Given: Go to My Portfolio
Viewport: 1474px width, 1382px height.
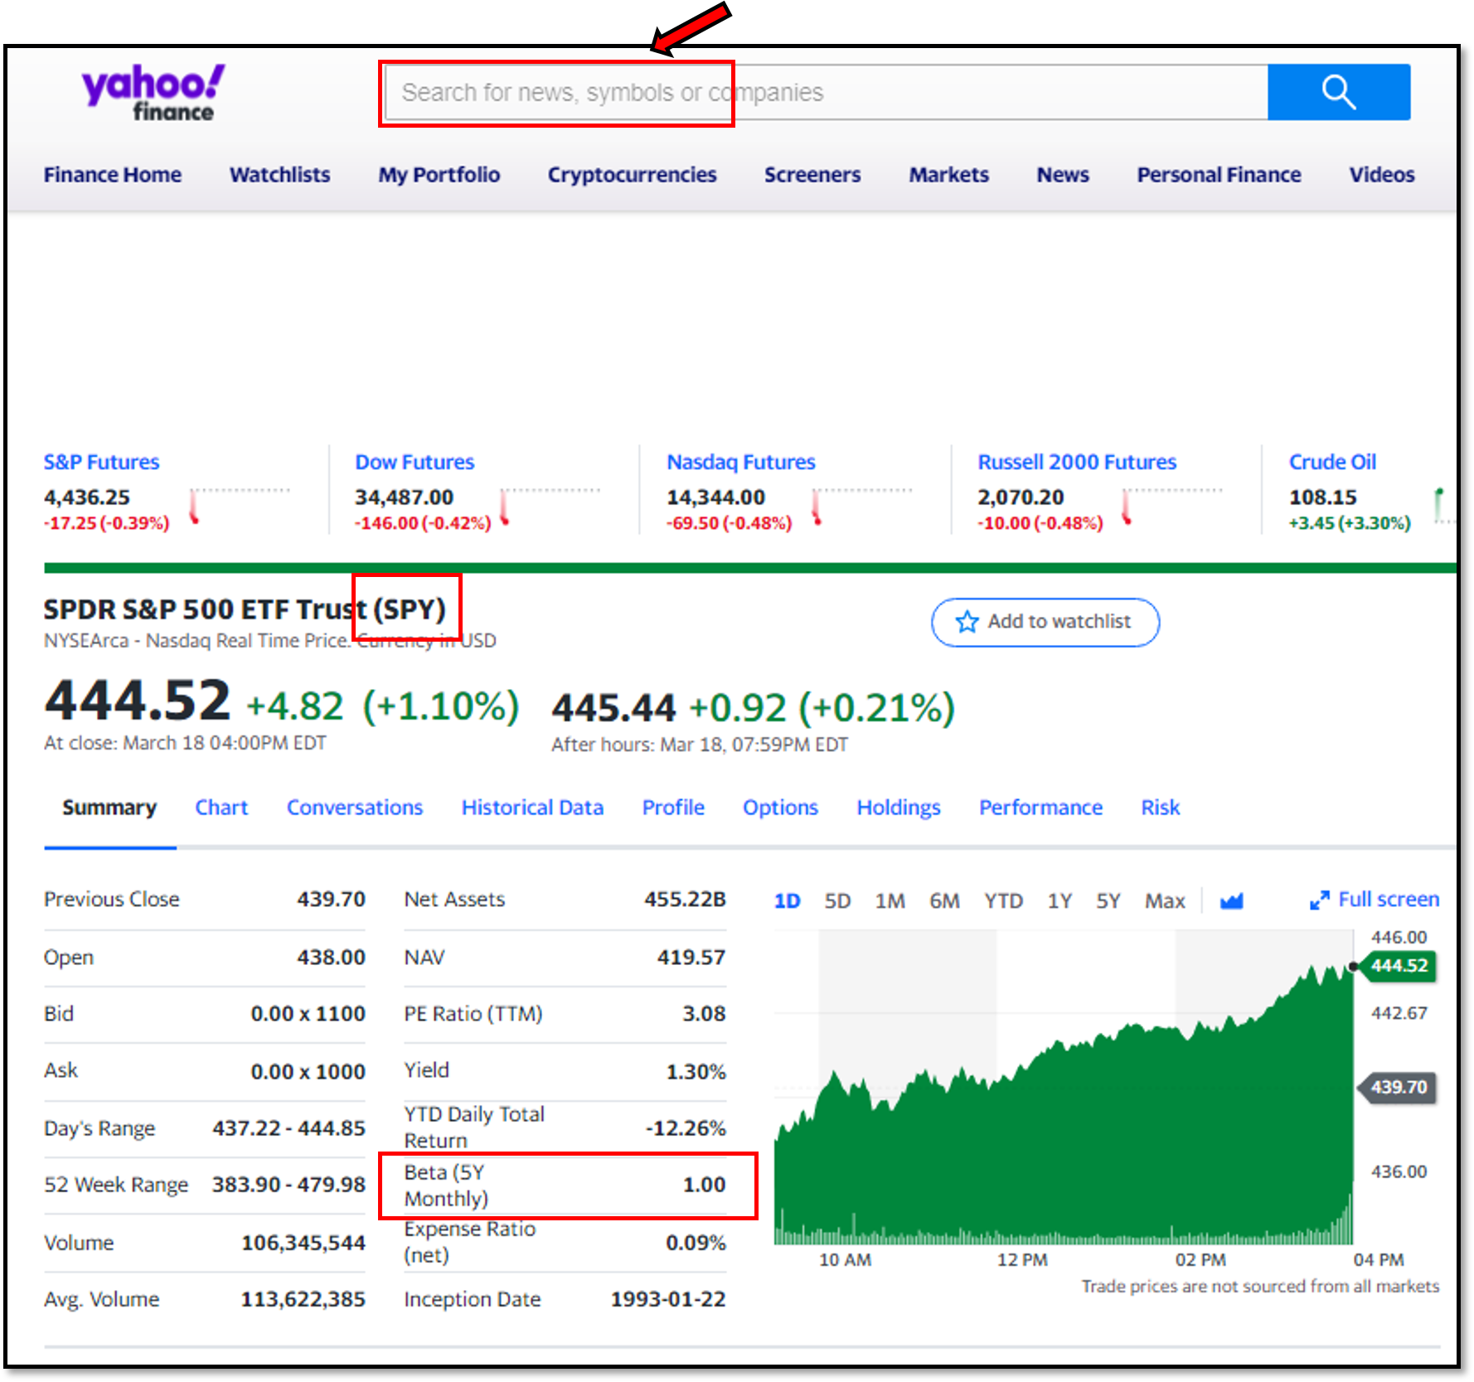Looking at the screenshot, I should click(439, 175).
